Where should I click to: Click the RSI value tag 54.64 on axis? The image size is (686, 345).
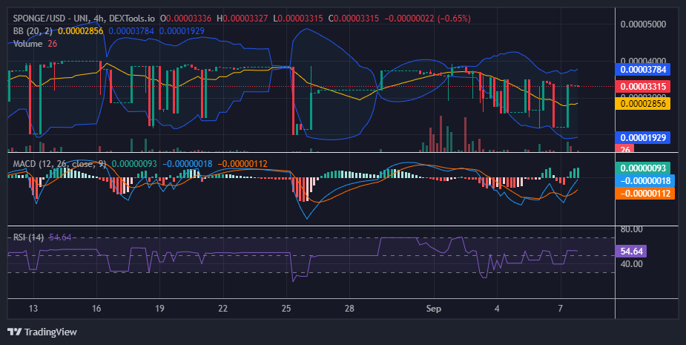[631, 252]
